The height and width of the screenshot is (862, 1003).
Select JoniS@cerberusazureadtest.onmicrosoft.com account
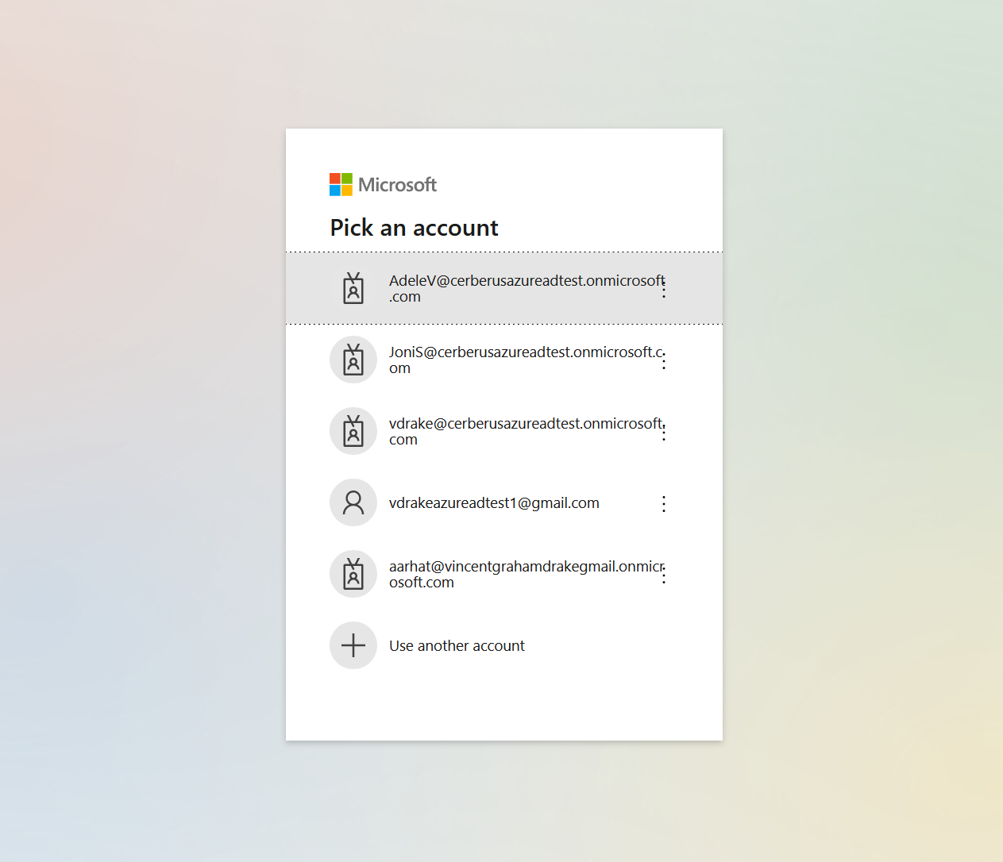point(504,360)
